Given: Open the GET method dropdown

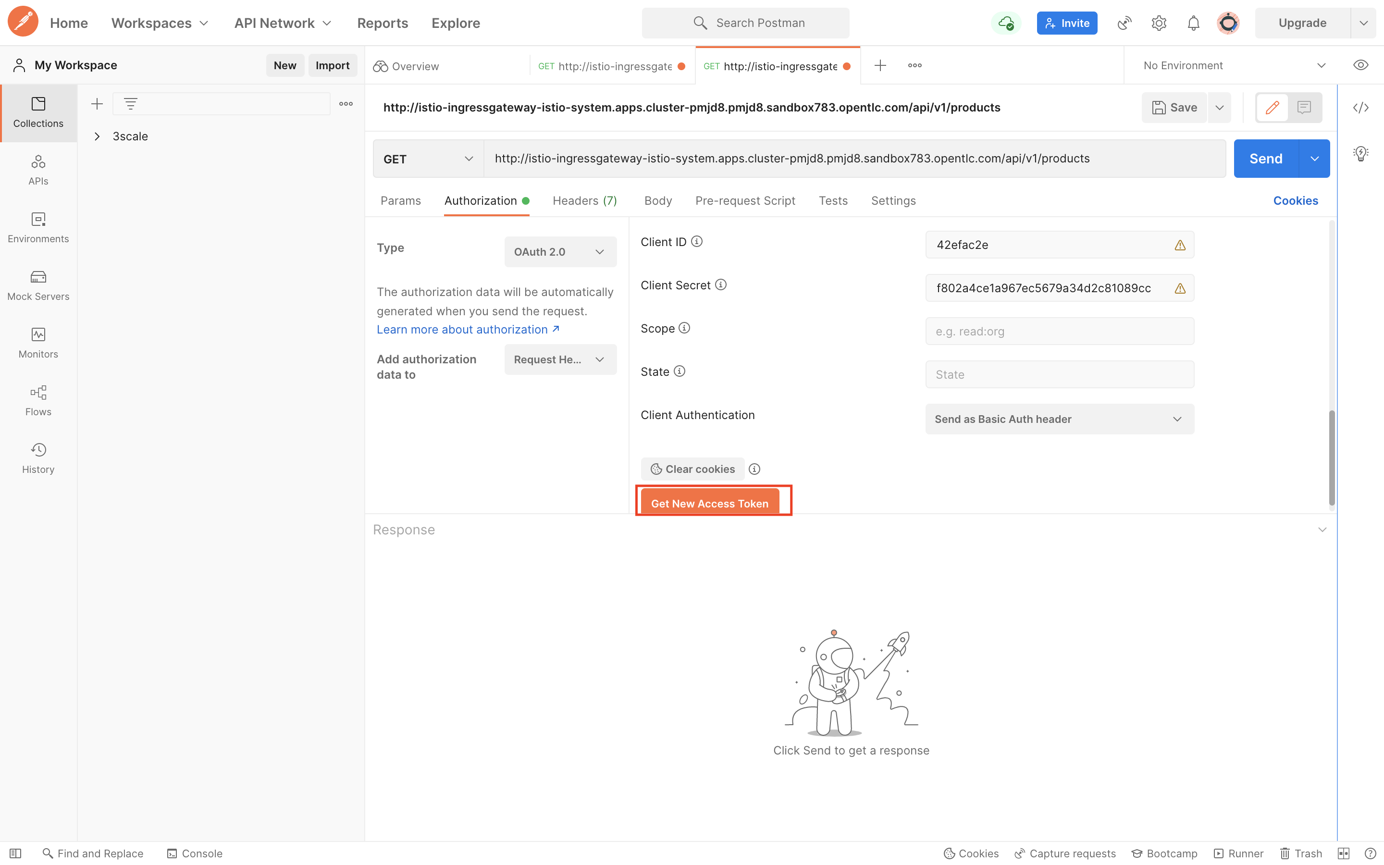Looking at the screenshot, I should [x=428, y=159].
